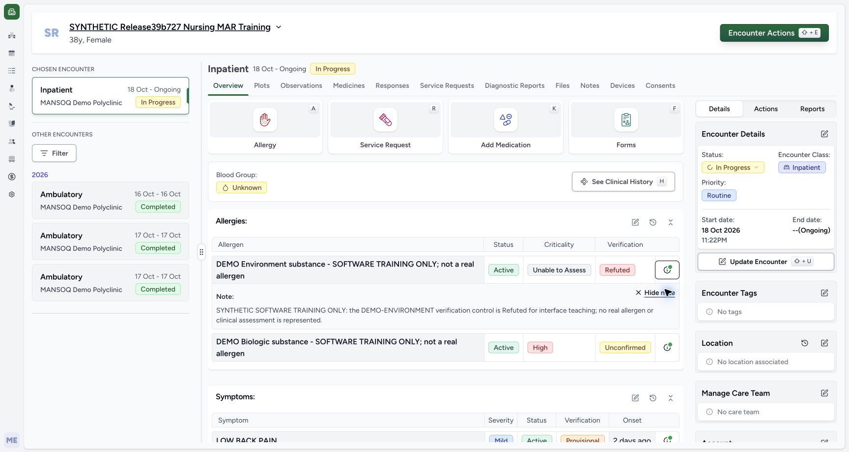Open the sidebar settings gear icon
The image size is (849, 452).
click(x=12, y=194)
